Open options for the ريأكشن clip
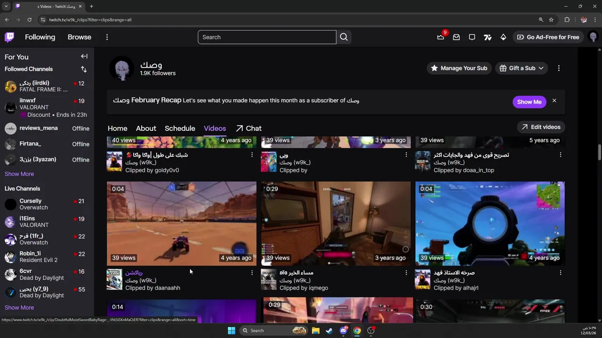 pos(252,273)
